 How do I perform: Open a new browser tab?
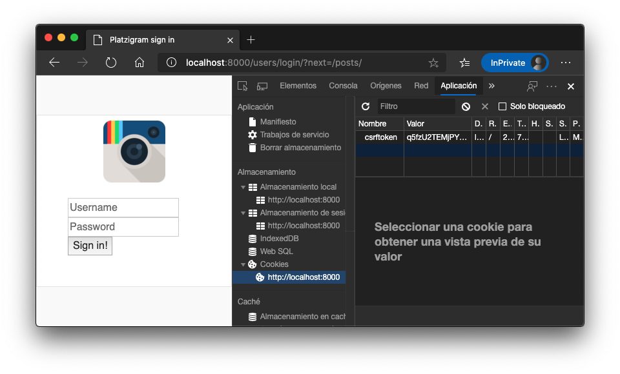pos(251,40)
